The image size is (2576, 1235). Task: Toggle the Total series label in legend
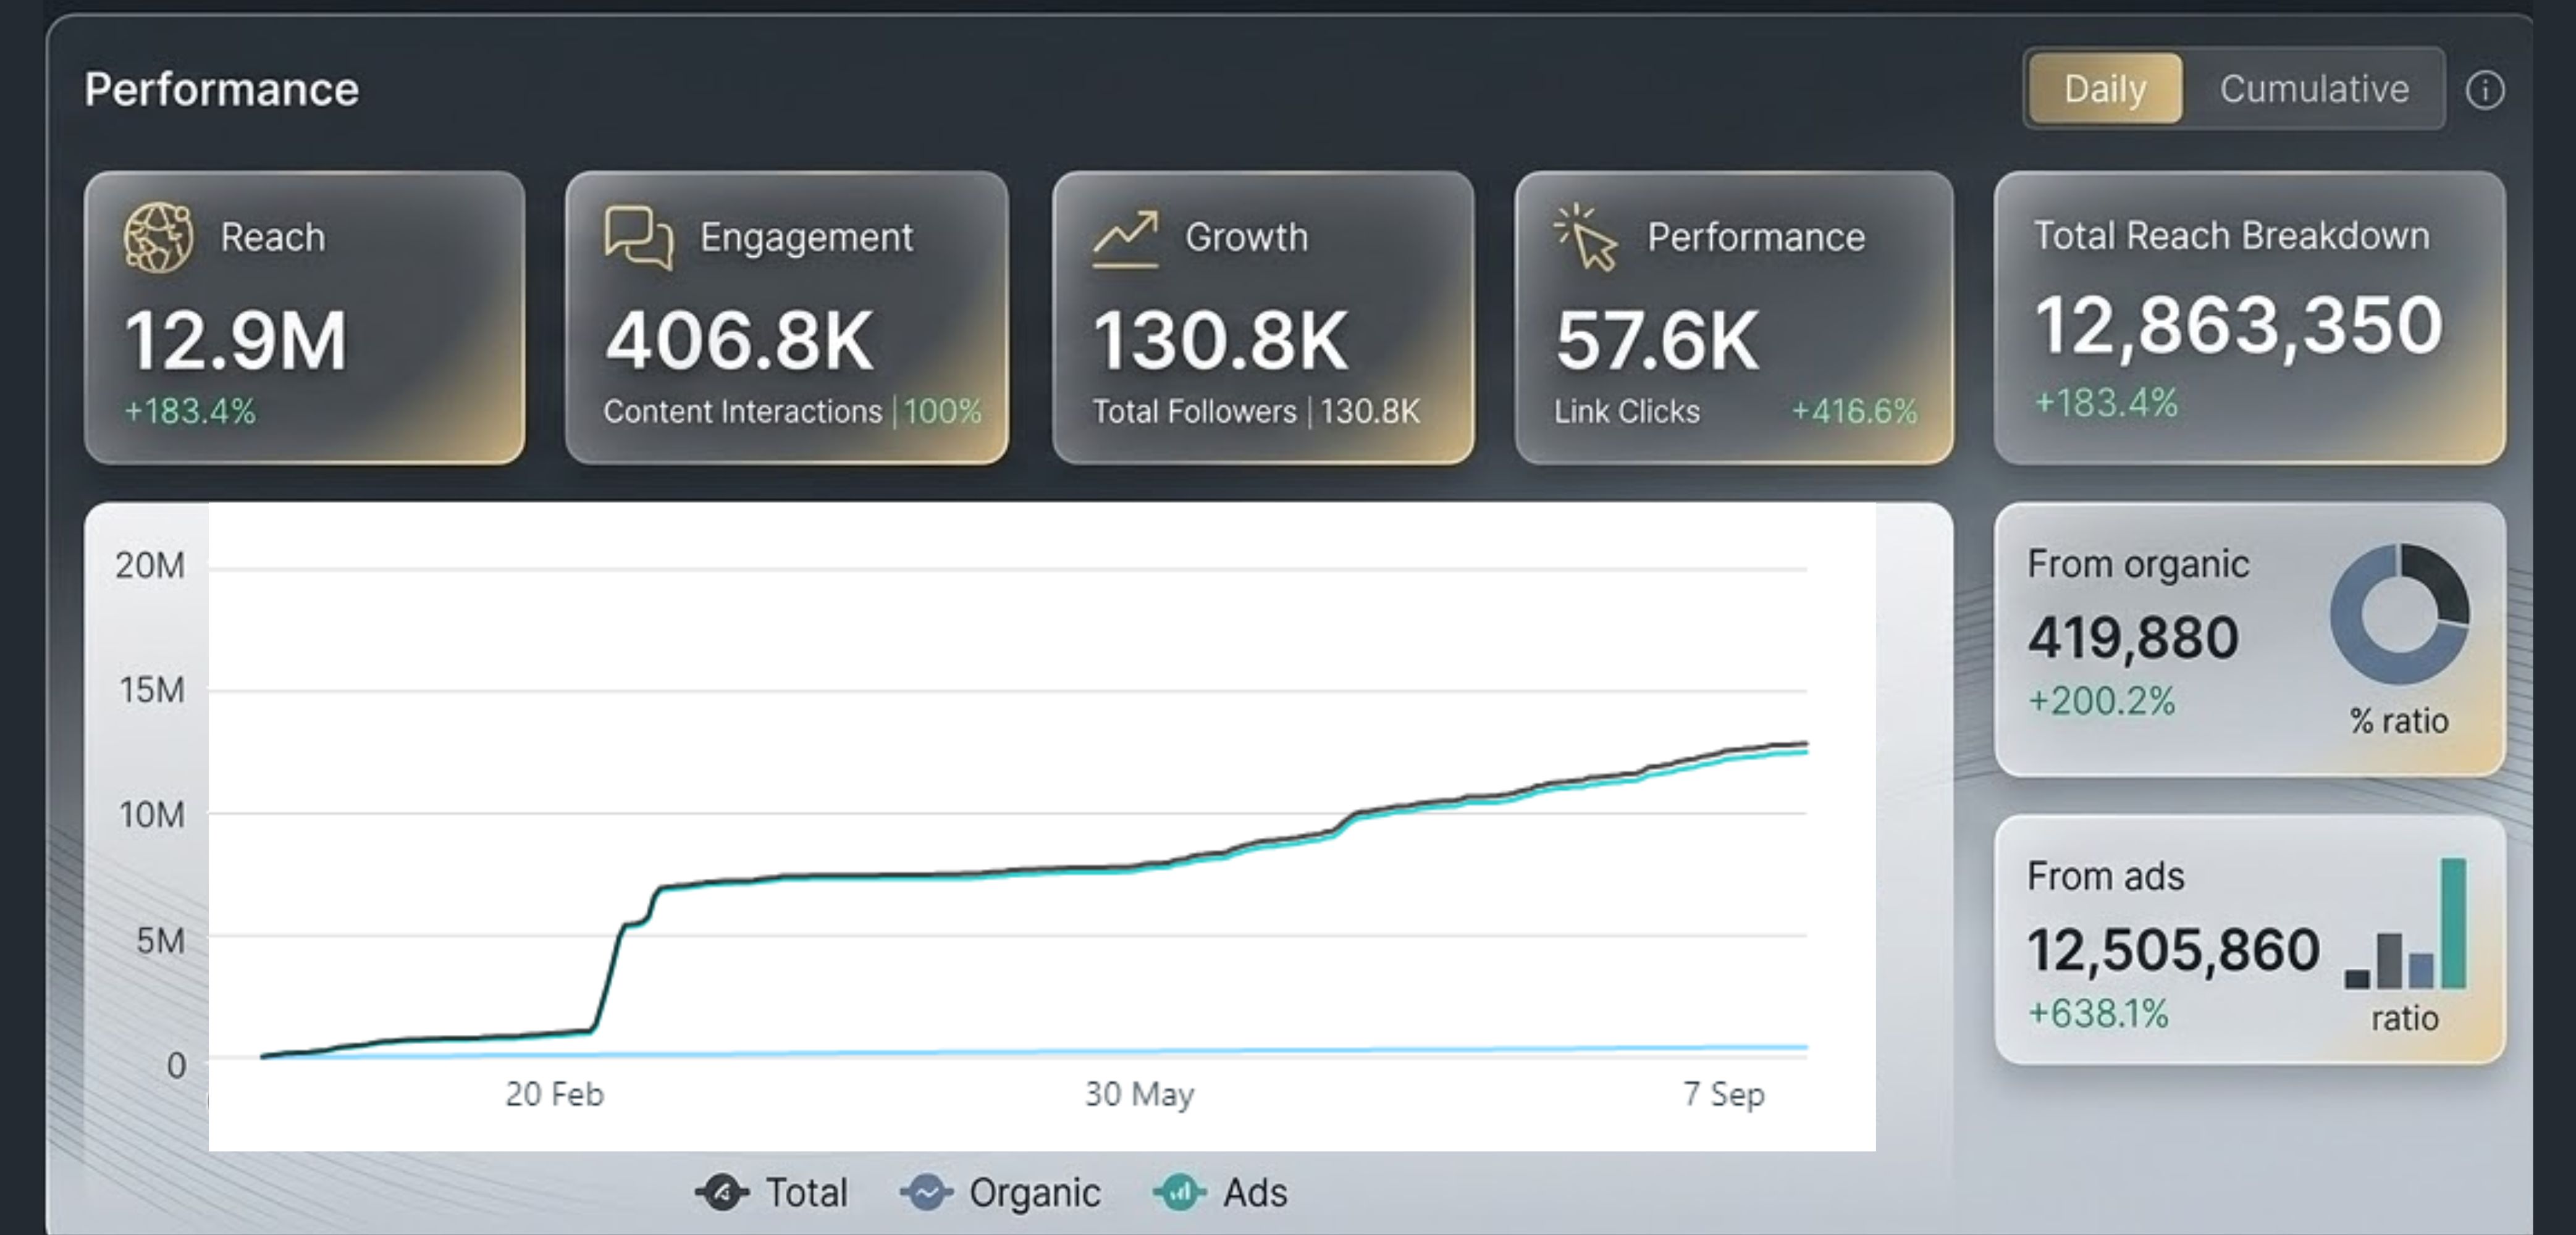coord(806,1192)
